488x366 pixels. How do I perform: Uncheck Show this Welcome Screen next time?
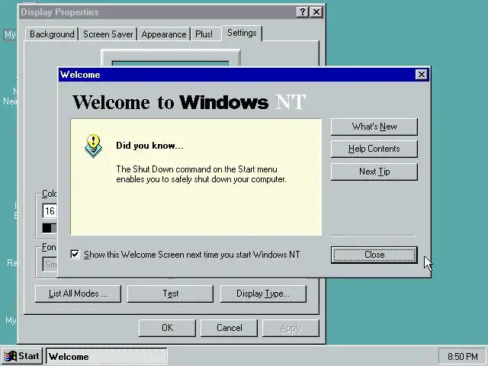75,255
